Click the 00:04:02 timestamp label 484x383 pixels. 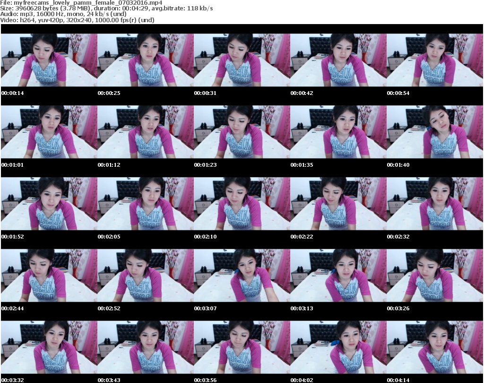302,380
